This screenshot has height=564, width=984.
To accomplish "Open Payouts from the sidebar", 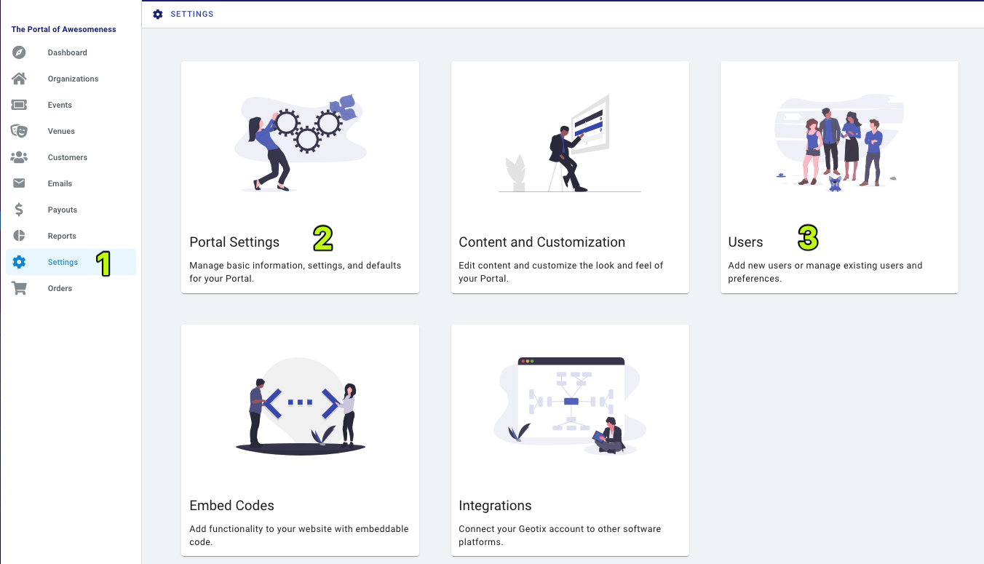I will pos(71,210).
